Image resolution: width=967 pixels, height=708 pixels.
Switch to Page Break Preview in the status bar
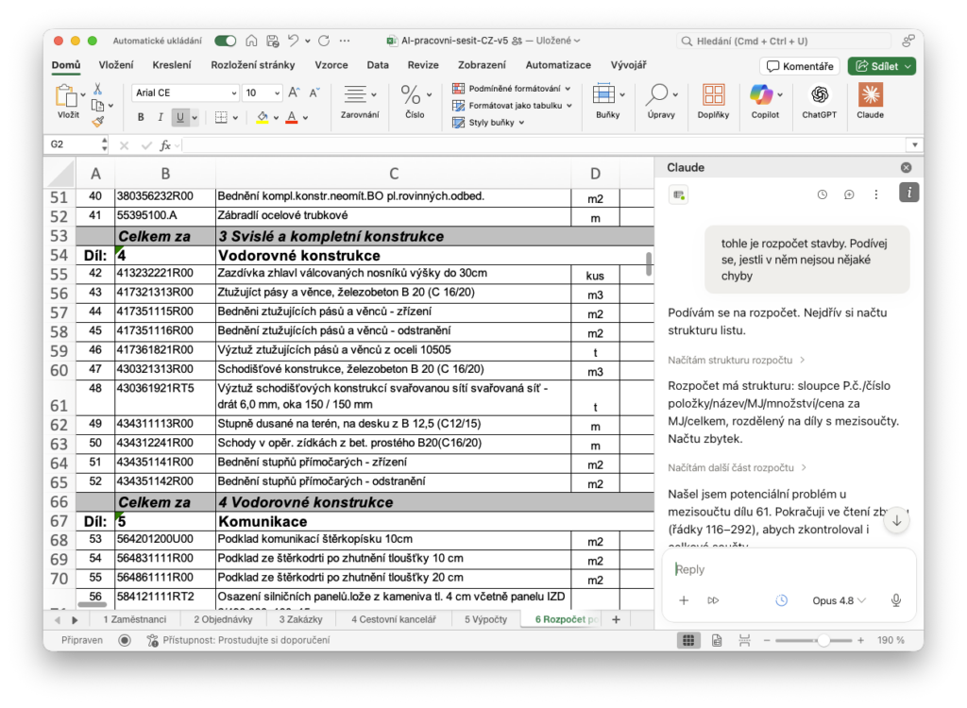(x=744, y=640)
